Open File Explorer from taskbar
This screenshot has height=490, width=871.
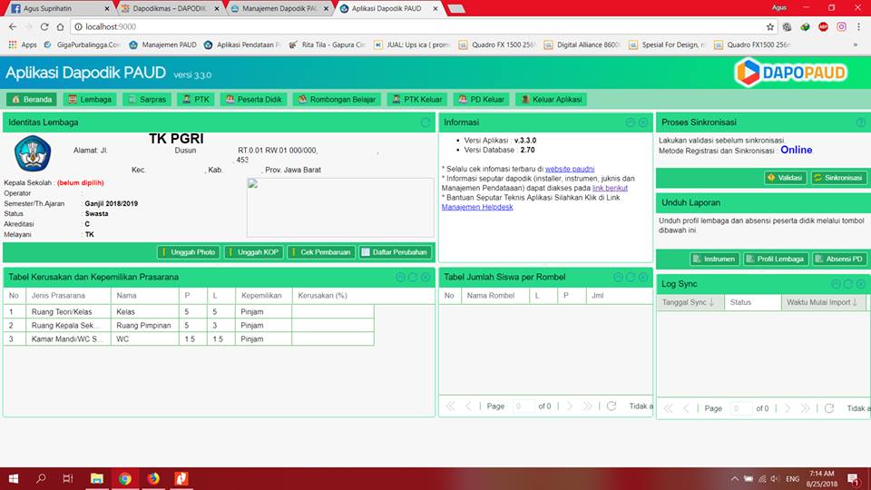97,478
